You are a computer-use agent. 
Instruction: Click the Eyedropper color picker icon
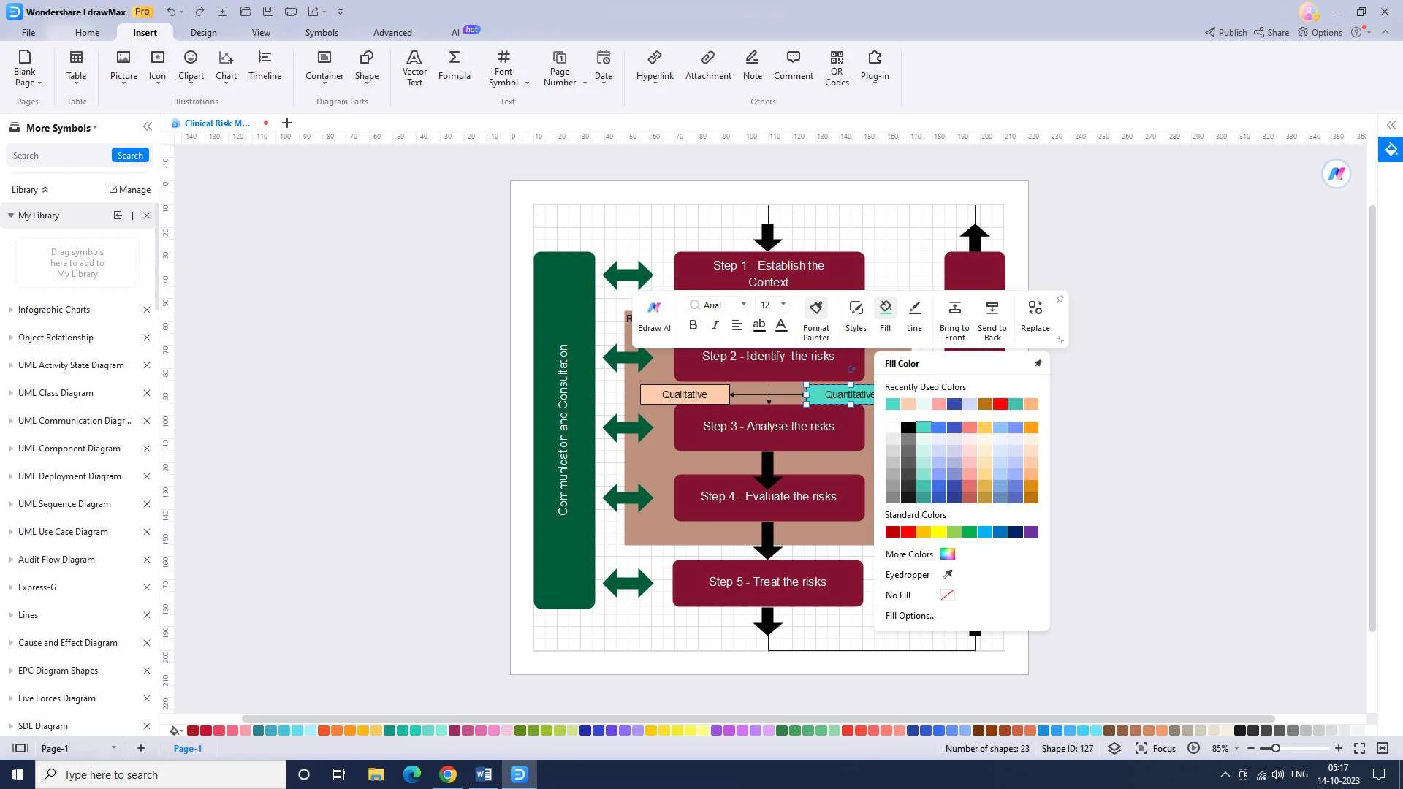(948, 575)
